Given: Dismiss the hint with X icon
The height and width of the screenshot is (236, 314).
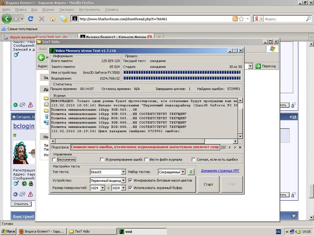Looking at the screenshot, I should [x=240, y=147].
